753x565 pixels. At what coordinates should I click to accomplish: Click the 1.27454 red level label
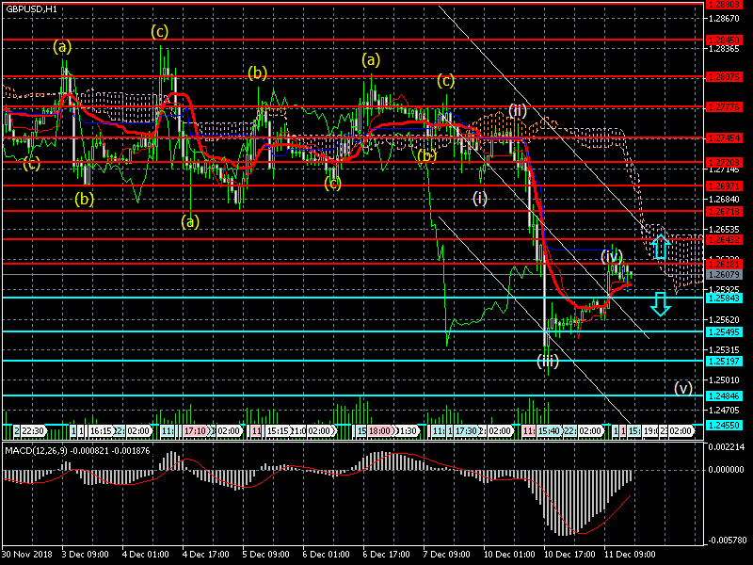click(x=724, y=138)
